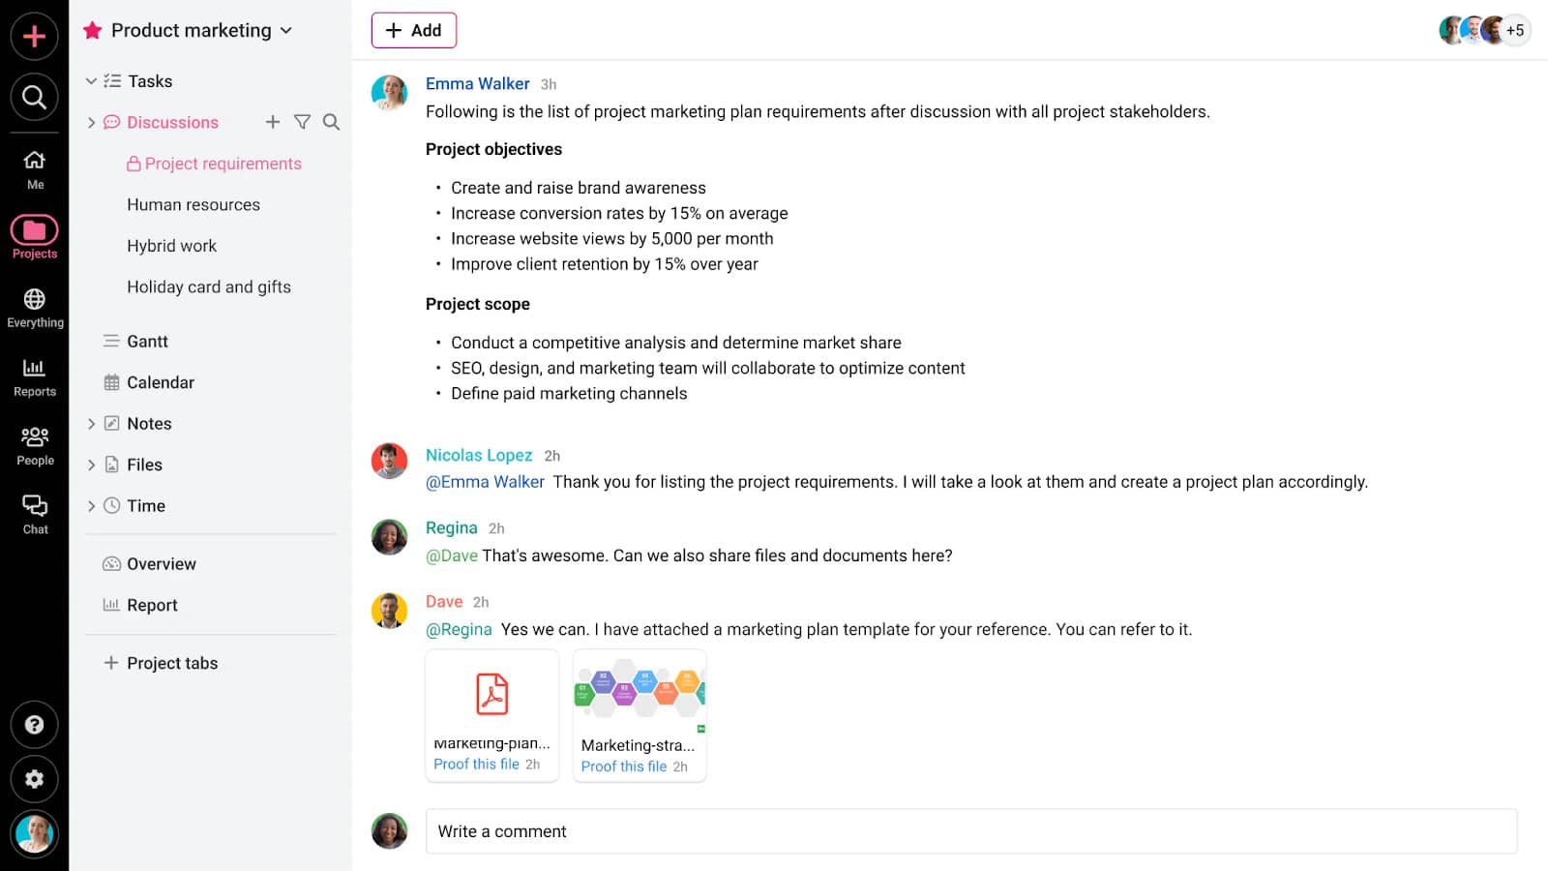Expand the Notes section

pyautogui.click(x=91, y=423)
